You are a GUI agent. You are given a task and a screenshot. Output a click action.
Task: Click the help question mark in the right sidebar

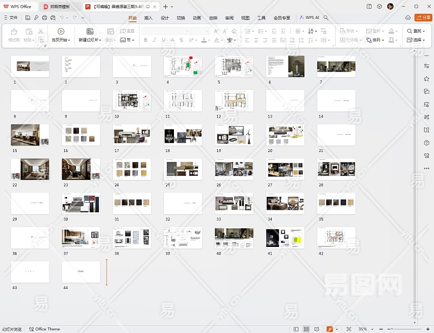426,143
